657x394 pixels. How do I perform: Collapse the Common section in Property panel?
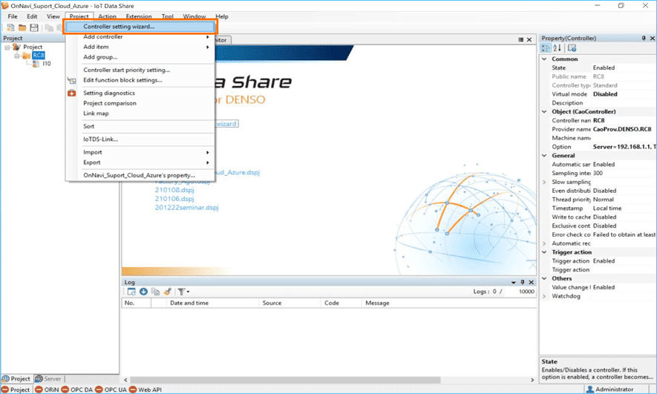click(544, 59)
